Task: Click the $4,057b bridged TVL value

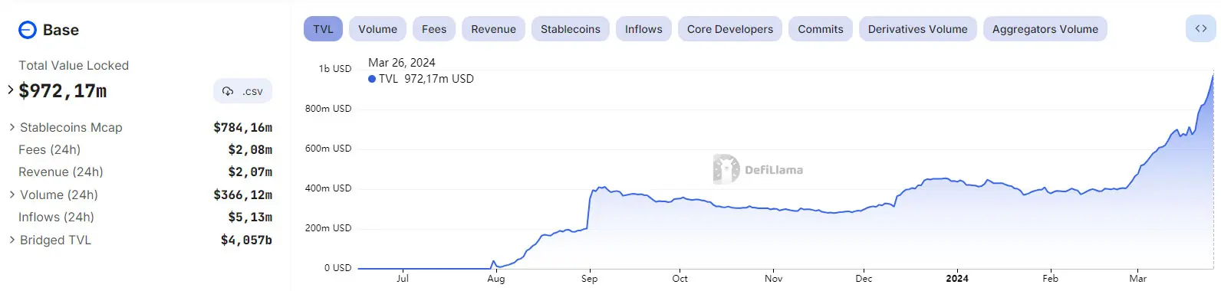Action: point(246,240)
